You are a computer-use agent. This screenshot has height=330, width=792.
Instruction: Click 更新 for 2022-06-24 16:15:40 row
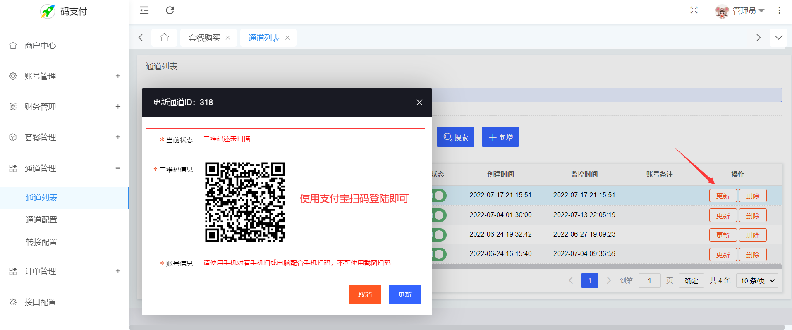(x=723, y=254)
